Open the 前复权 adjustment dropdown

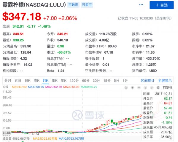coord(168,87)
